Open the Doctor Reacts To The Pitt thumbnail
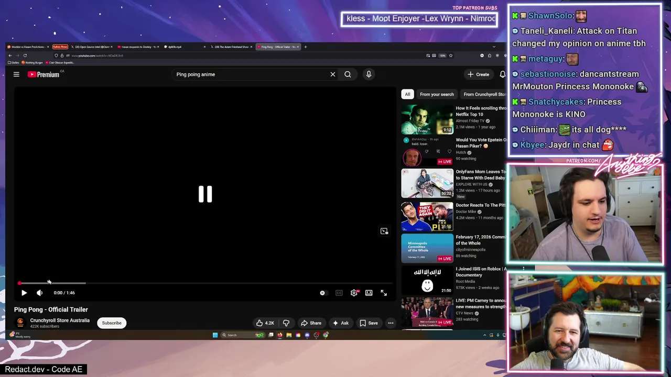The width and height of the screenshot is (671, 377). tap(427, 216)
